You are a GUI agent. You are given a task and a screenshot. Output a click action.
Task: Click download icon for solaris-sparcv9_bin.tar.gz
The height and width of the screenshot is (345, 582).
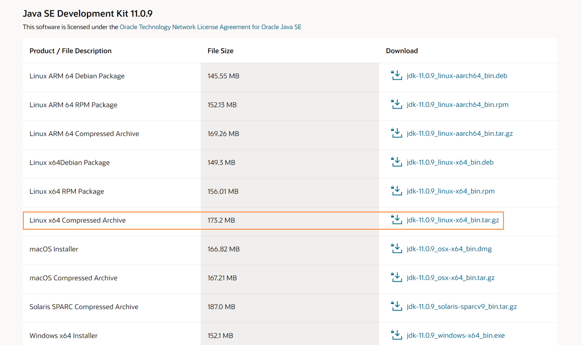(396, 306)
